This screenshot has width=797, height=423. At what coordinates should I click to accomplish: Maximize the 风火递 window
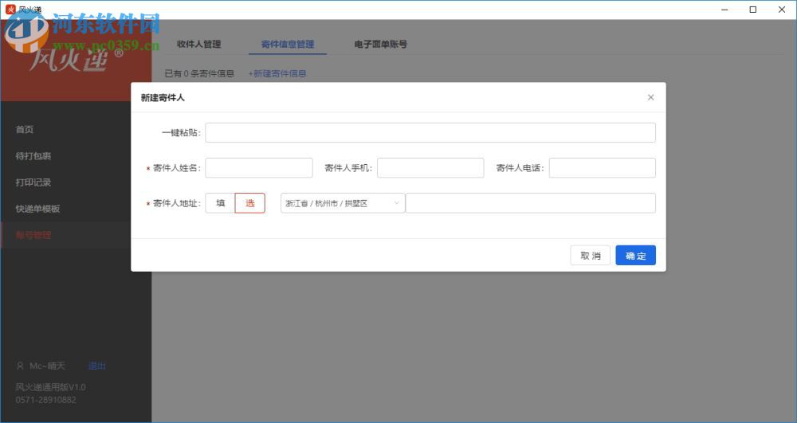pyautogui.click(x=753, y=10)
